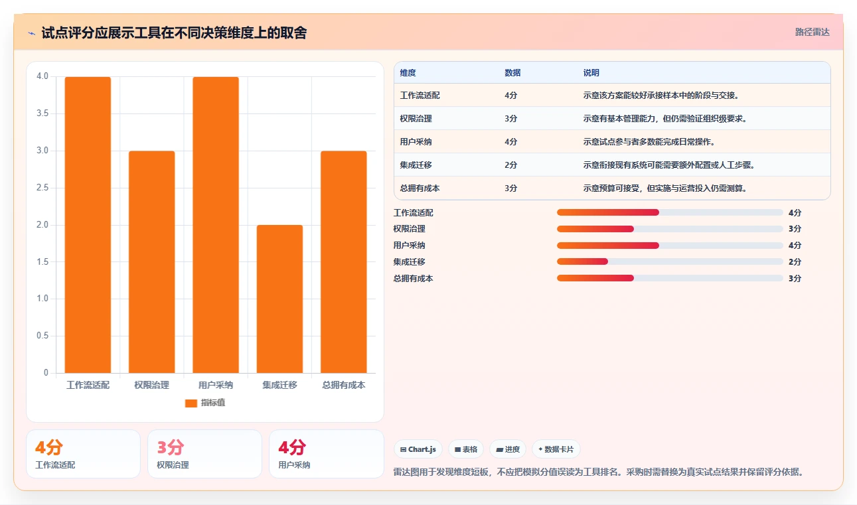The width and height of the screenshot is (857, 505).
Task: Click the page title 试点评分应展示工具
Action: pyautogui.click(x=174, y=33)
